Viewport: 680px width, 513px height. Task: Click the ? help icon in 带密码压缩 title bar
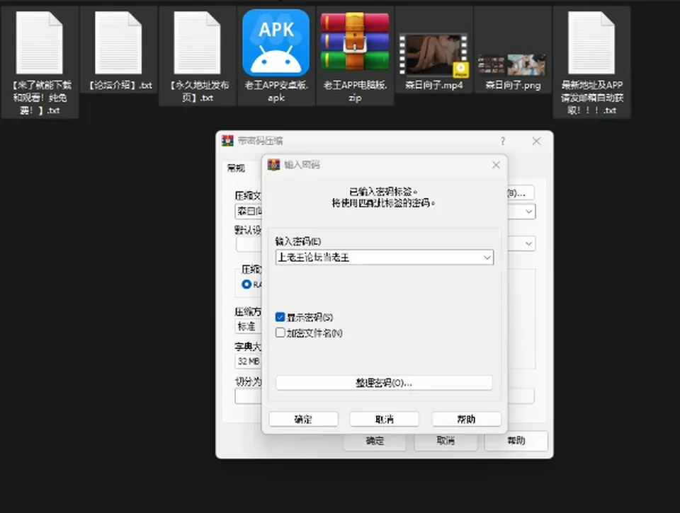[503, 142]
